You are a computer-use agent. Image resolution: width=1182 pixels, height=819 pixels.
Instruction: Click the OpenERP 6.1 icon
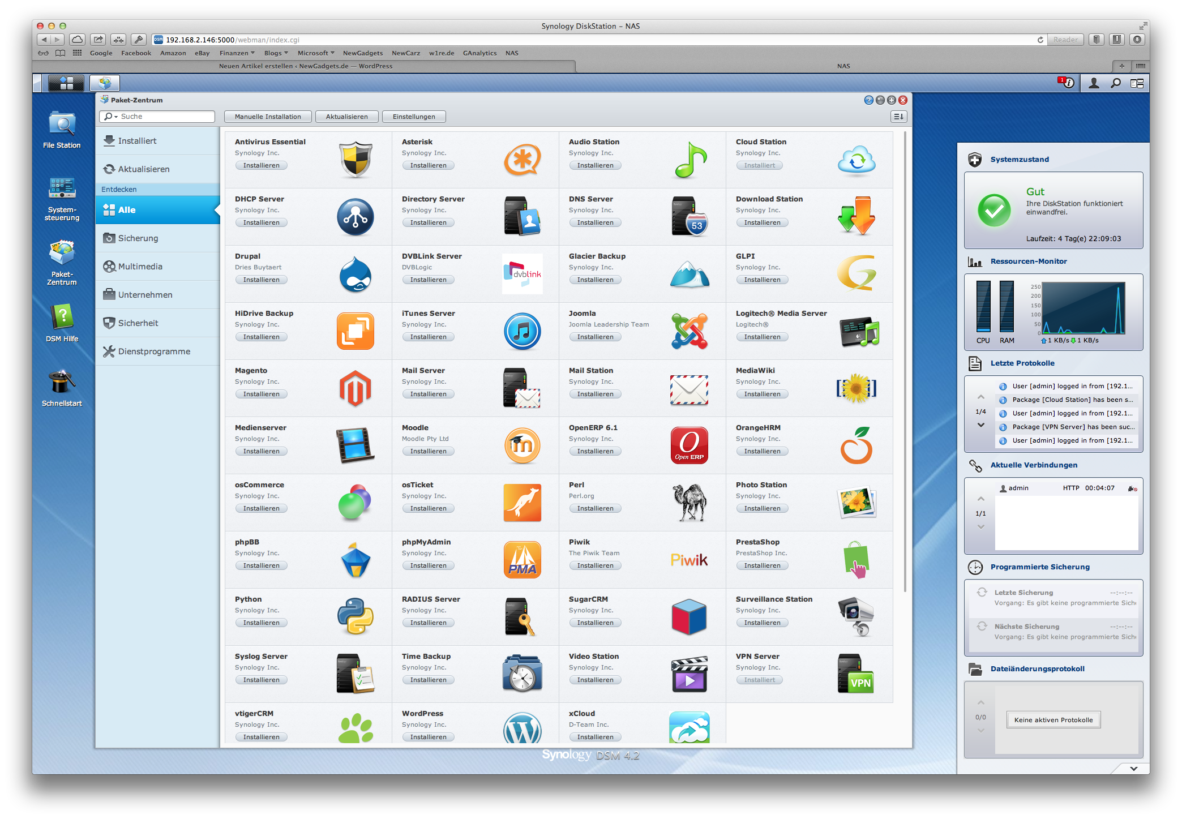tap(689, 445)
